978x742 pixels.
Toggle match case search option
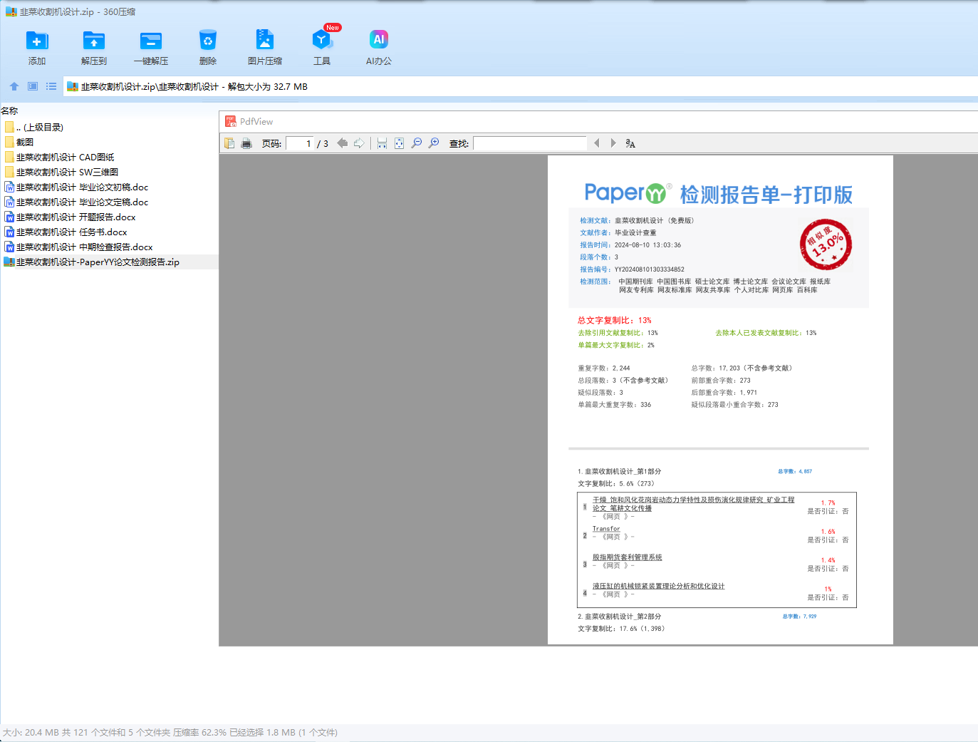pos(630,143)
